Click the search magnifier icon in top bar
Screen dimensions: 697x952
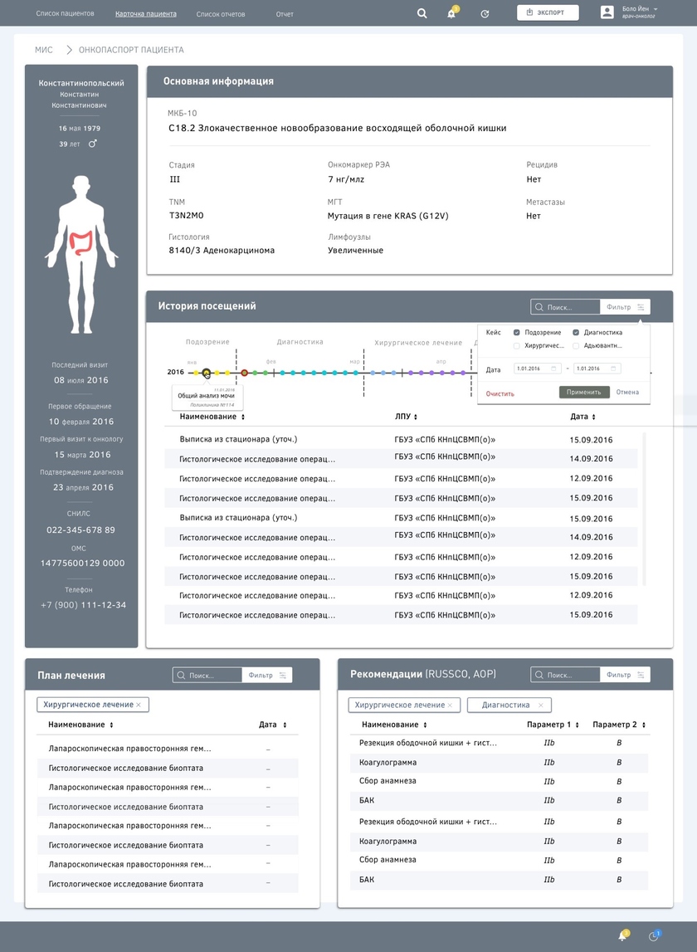422,13
